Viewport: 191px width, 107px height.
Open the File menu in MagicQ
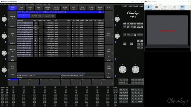tap(2, 4)
